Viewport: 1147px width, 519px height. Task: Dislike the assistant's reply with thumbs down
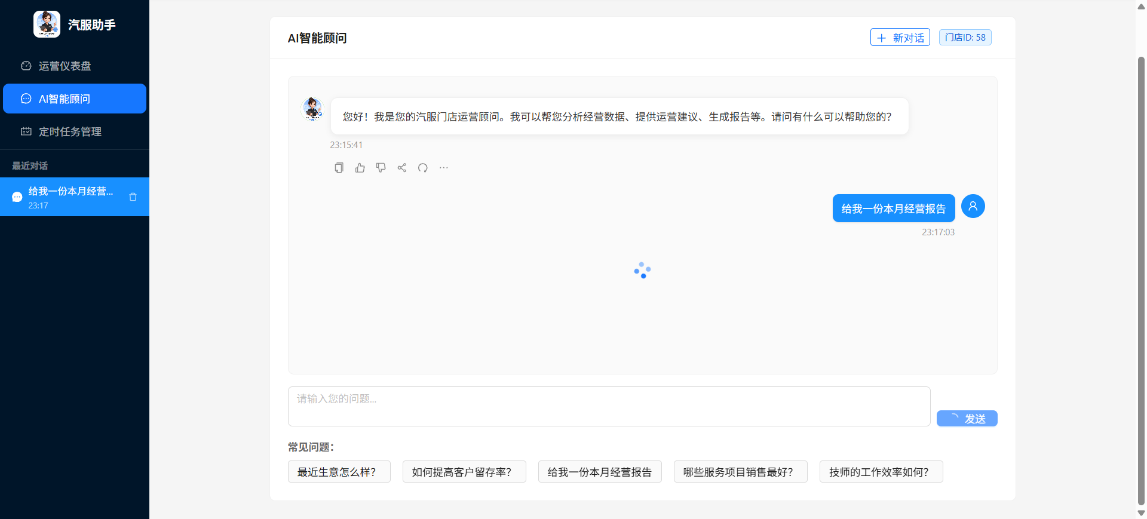(x=381, y=168)
